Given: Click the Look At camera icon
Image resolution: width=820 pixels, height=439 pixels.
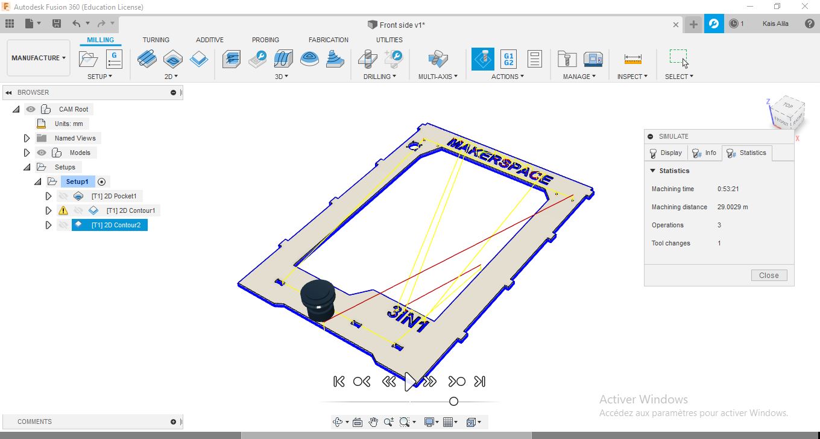Looking at the screenshot, I should pos(357,422).
